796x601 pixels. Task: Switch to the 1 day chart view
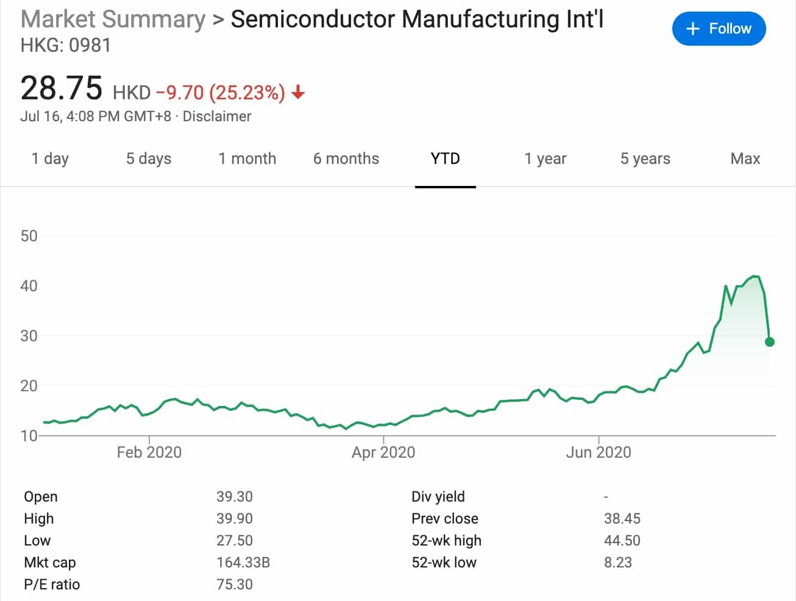tap(49, 158)
